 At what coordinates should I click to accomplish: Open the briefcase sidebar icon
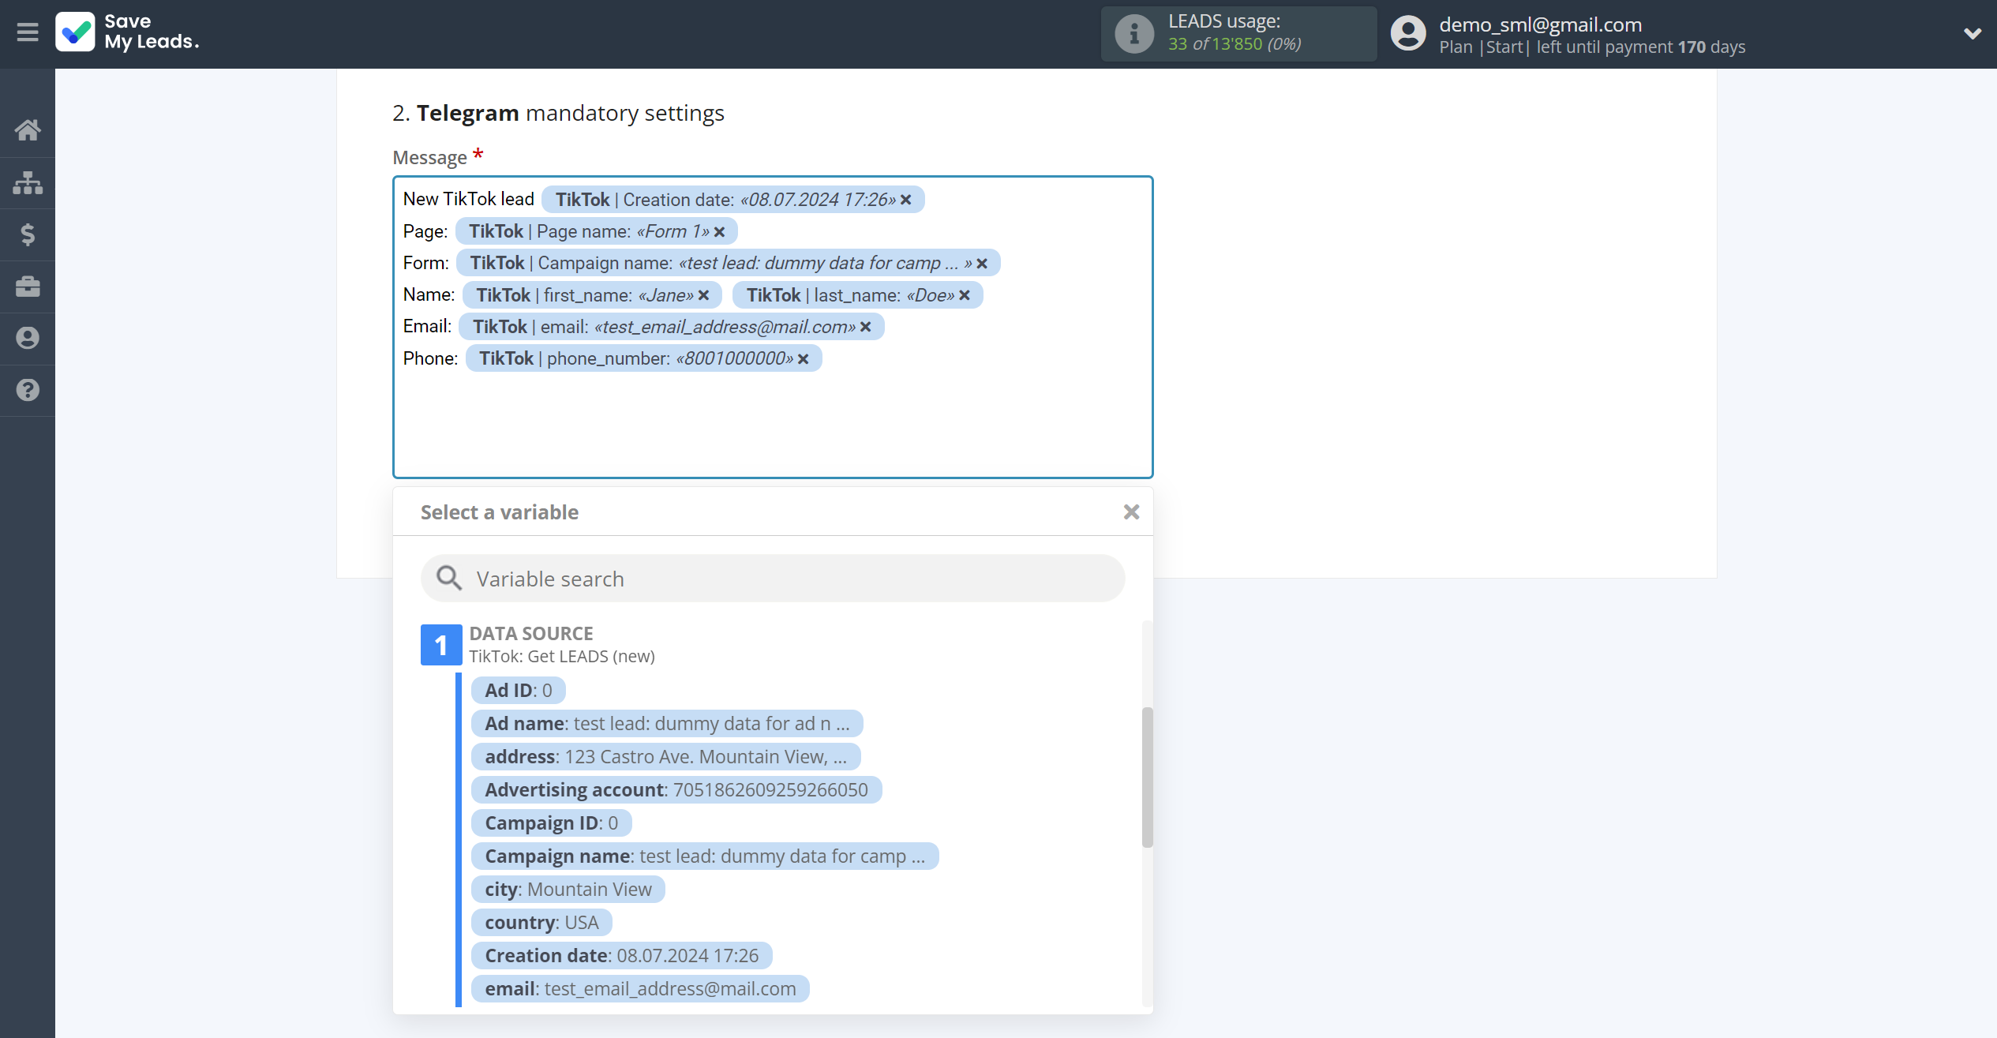[x=28, y=287]
